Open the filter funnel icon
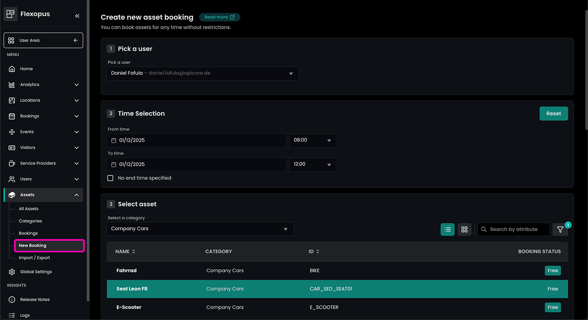588x320 pixels. 560,229
